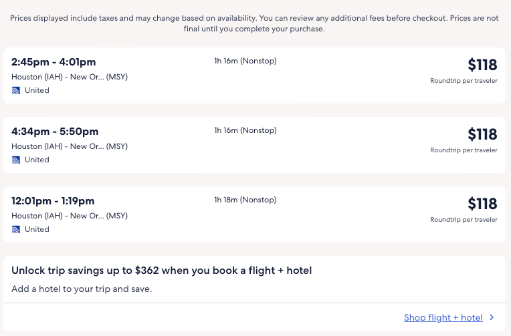
Task: Click $118 price on 2:45pm flight
Action: (x=482, y=65)
